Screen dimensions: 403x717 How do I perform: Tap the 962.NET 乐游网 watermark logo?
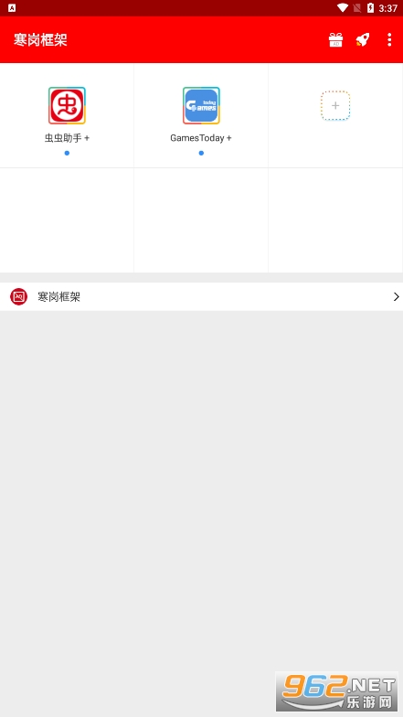click(336, 691)
